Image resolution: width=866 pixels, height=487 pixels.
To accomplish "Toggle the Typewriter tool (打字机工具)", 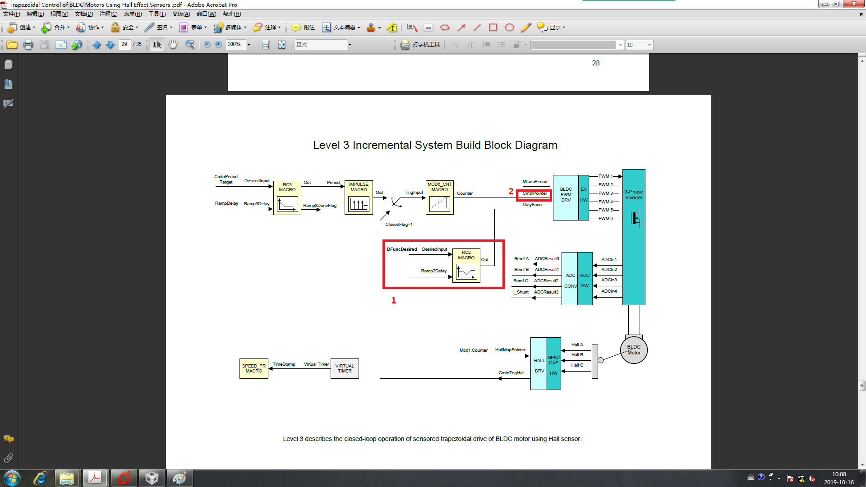I will (420, 45).
